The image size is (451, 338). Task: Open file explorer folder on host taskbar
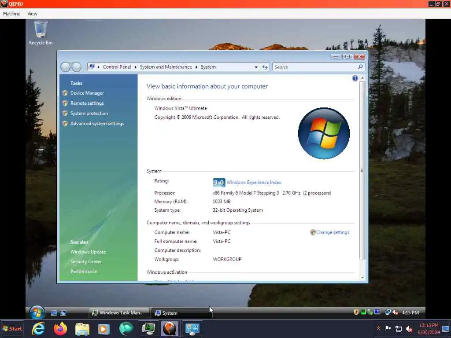(82, 329)
